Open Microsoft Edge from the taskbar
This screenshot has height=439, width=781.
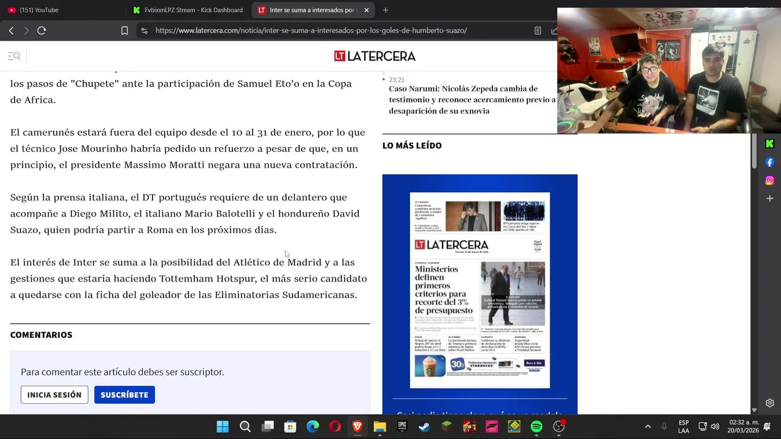click(312, 427)
